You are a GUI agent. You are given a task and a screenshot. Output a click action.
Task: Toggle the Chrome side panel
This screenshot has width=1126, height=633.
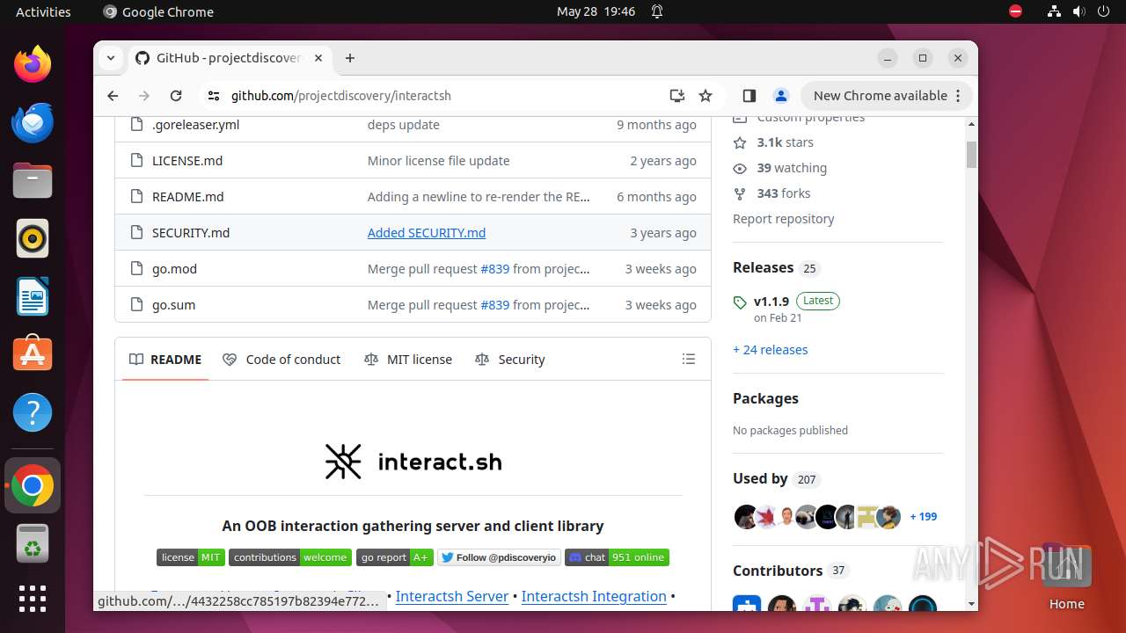tap(749, 96)
